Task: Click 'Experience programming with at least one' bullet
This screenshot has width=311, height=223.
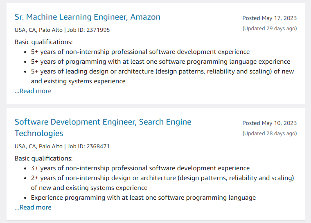Action: pyautogui.click(x=143, y=198)
